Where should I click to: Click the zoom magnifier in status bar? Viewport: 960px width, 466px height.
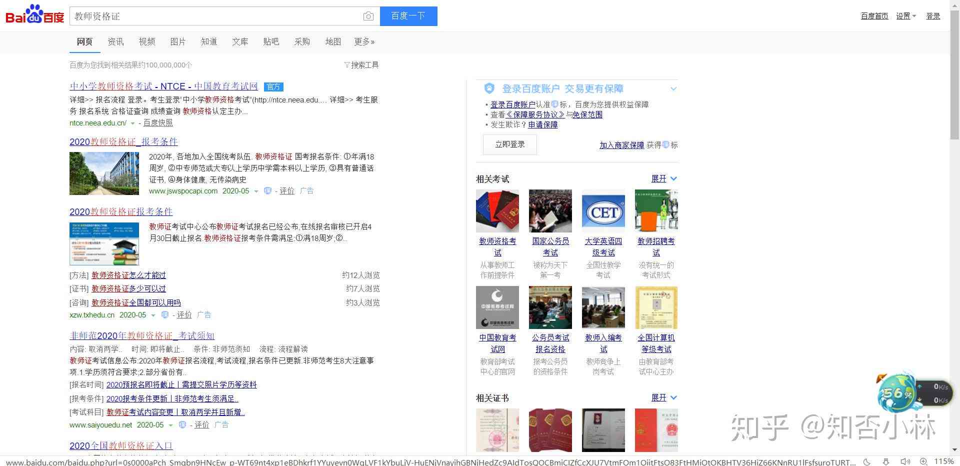tap(924, 461)
